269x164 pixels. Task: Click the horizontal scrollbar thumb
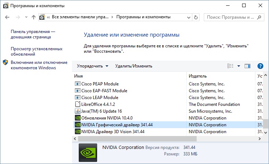coord(137,139)
